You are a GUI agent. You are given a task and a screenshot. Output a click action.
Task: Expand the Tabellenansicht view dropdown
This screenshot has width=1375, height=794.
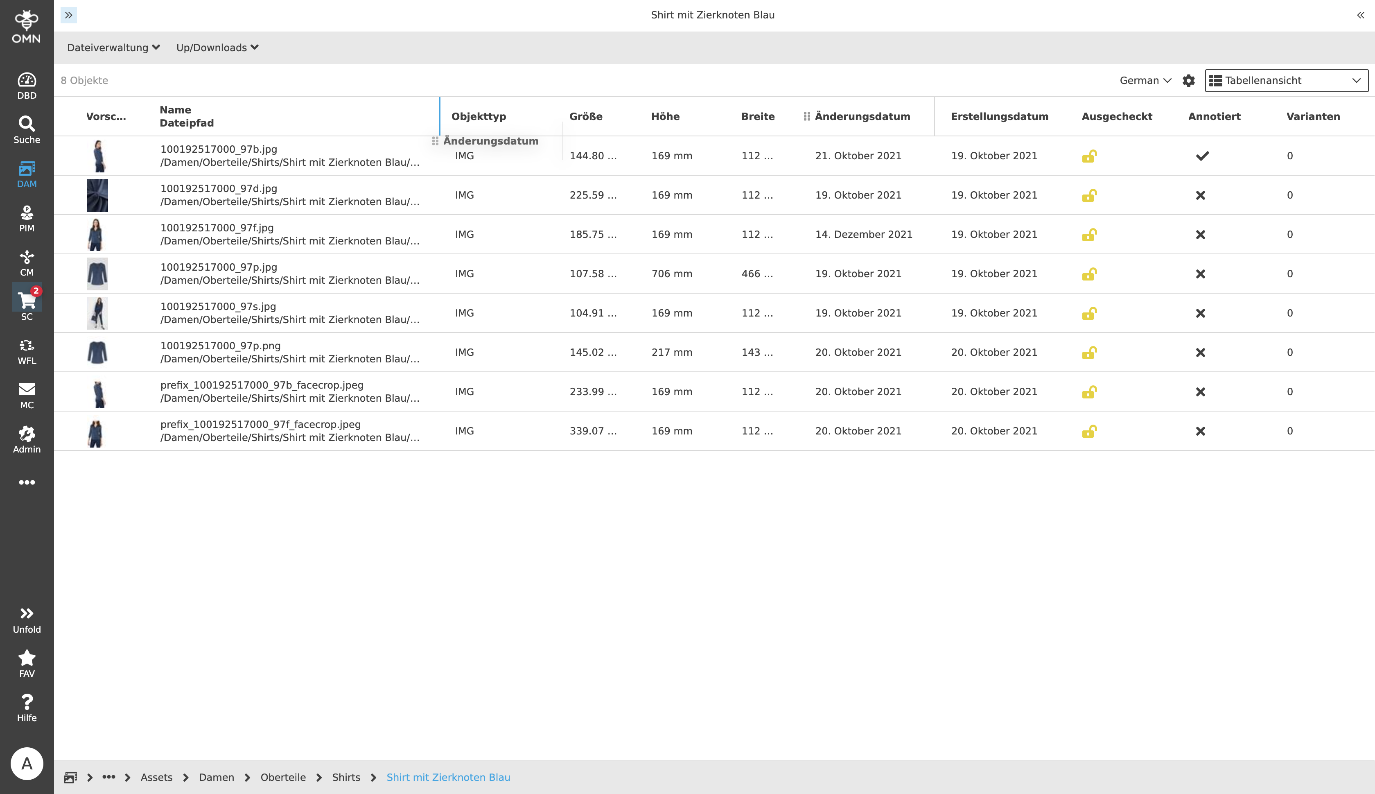point(1286,81)
